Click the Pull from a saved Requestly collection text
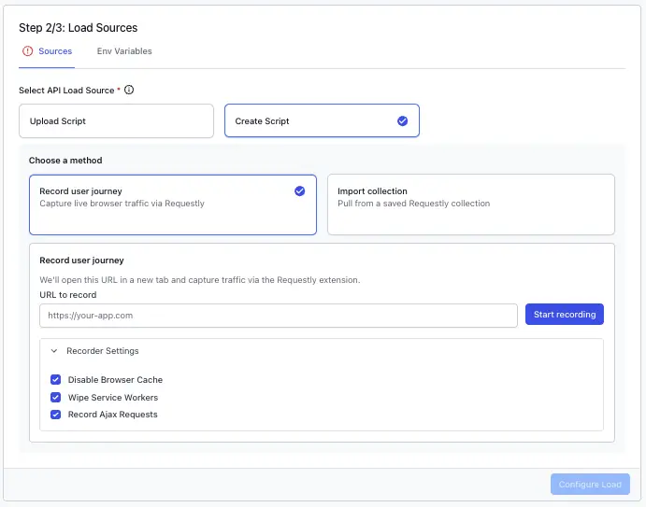646x507 pixels. 413,204
